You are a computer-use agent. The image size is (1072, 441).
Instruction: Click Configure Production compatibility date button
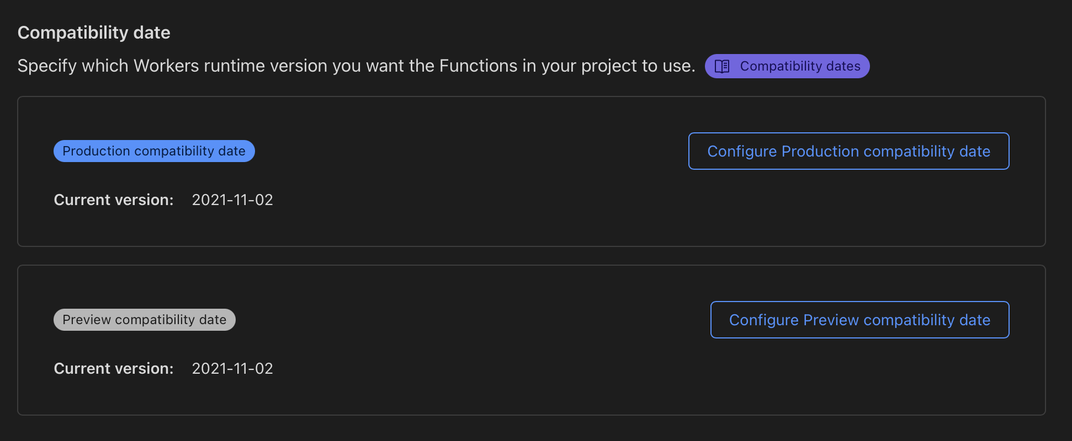pyautogui.click(x=848, y=151)
